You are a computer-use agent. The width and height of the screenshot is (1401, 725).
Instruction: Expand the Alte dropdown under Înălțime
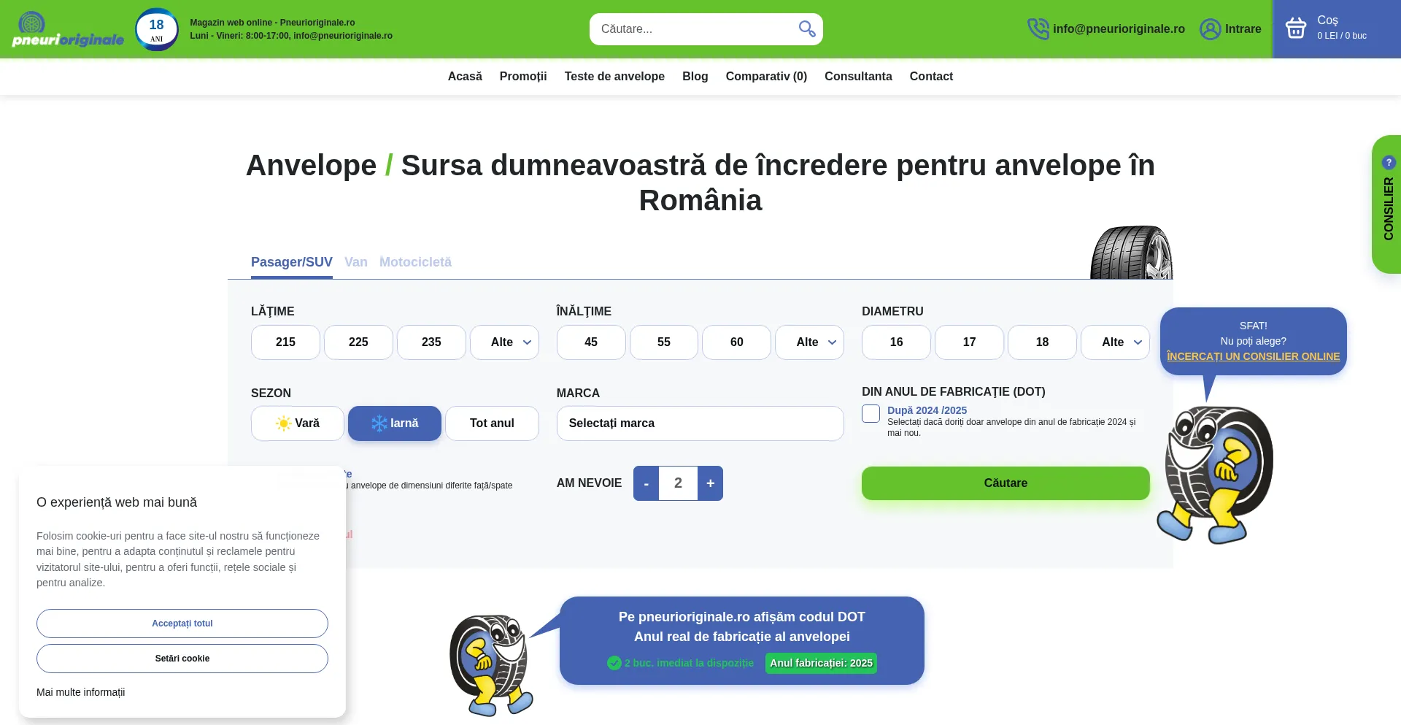click(809, 342)
